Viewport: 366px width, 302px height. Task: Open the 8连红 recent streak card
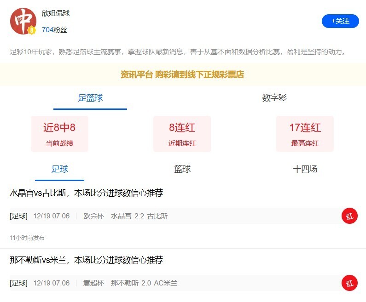[182, 134]
